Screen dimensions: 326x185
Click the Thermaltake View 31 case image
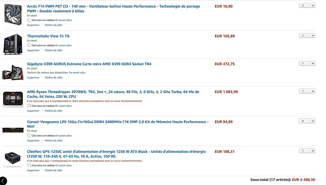click(x=13, y=44)
